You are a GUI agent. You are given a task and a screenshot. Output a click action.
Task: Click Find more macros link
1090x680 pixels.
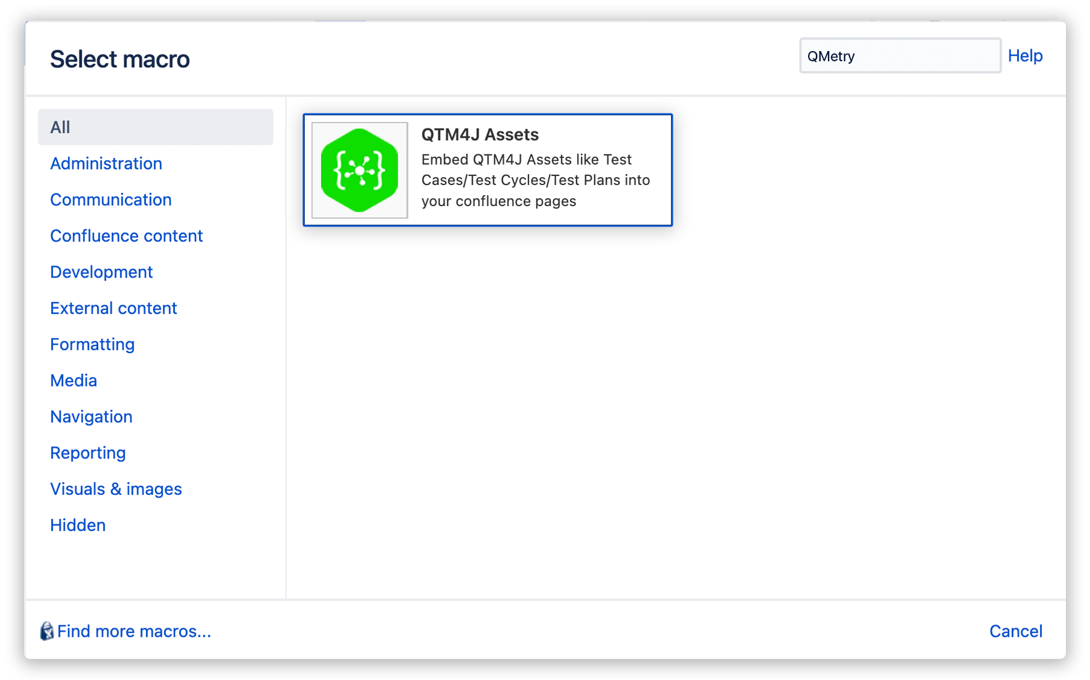133,631
